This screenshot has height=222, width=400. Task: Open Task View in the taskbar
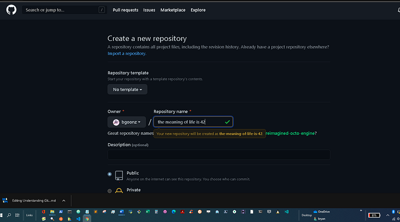point(17,215)
